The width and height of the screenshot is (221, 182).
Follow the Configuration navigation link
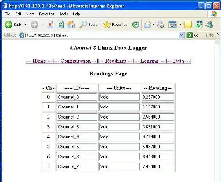75,61
